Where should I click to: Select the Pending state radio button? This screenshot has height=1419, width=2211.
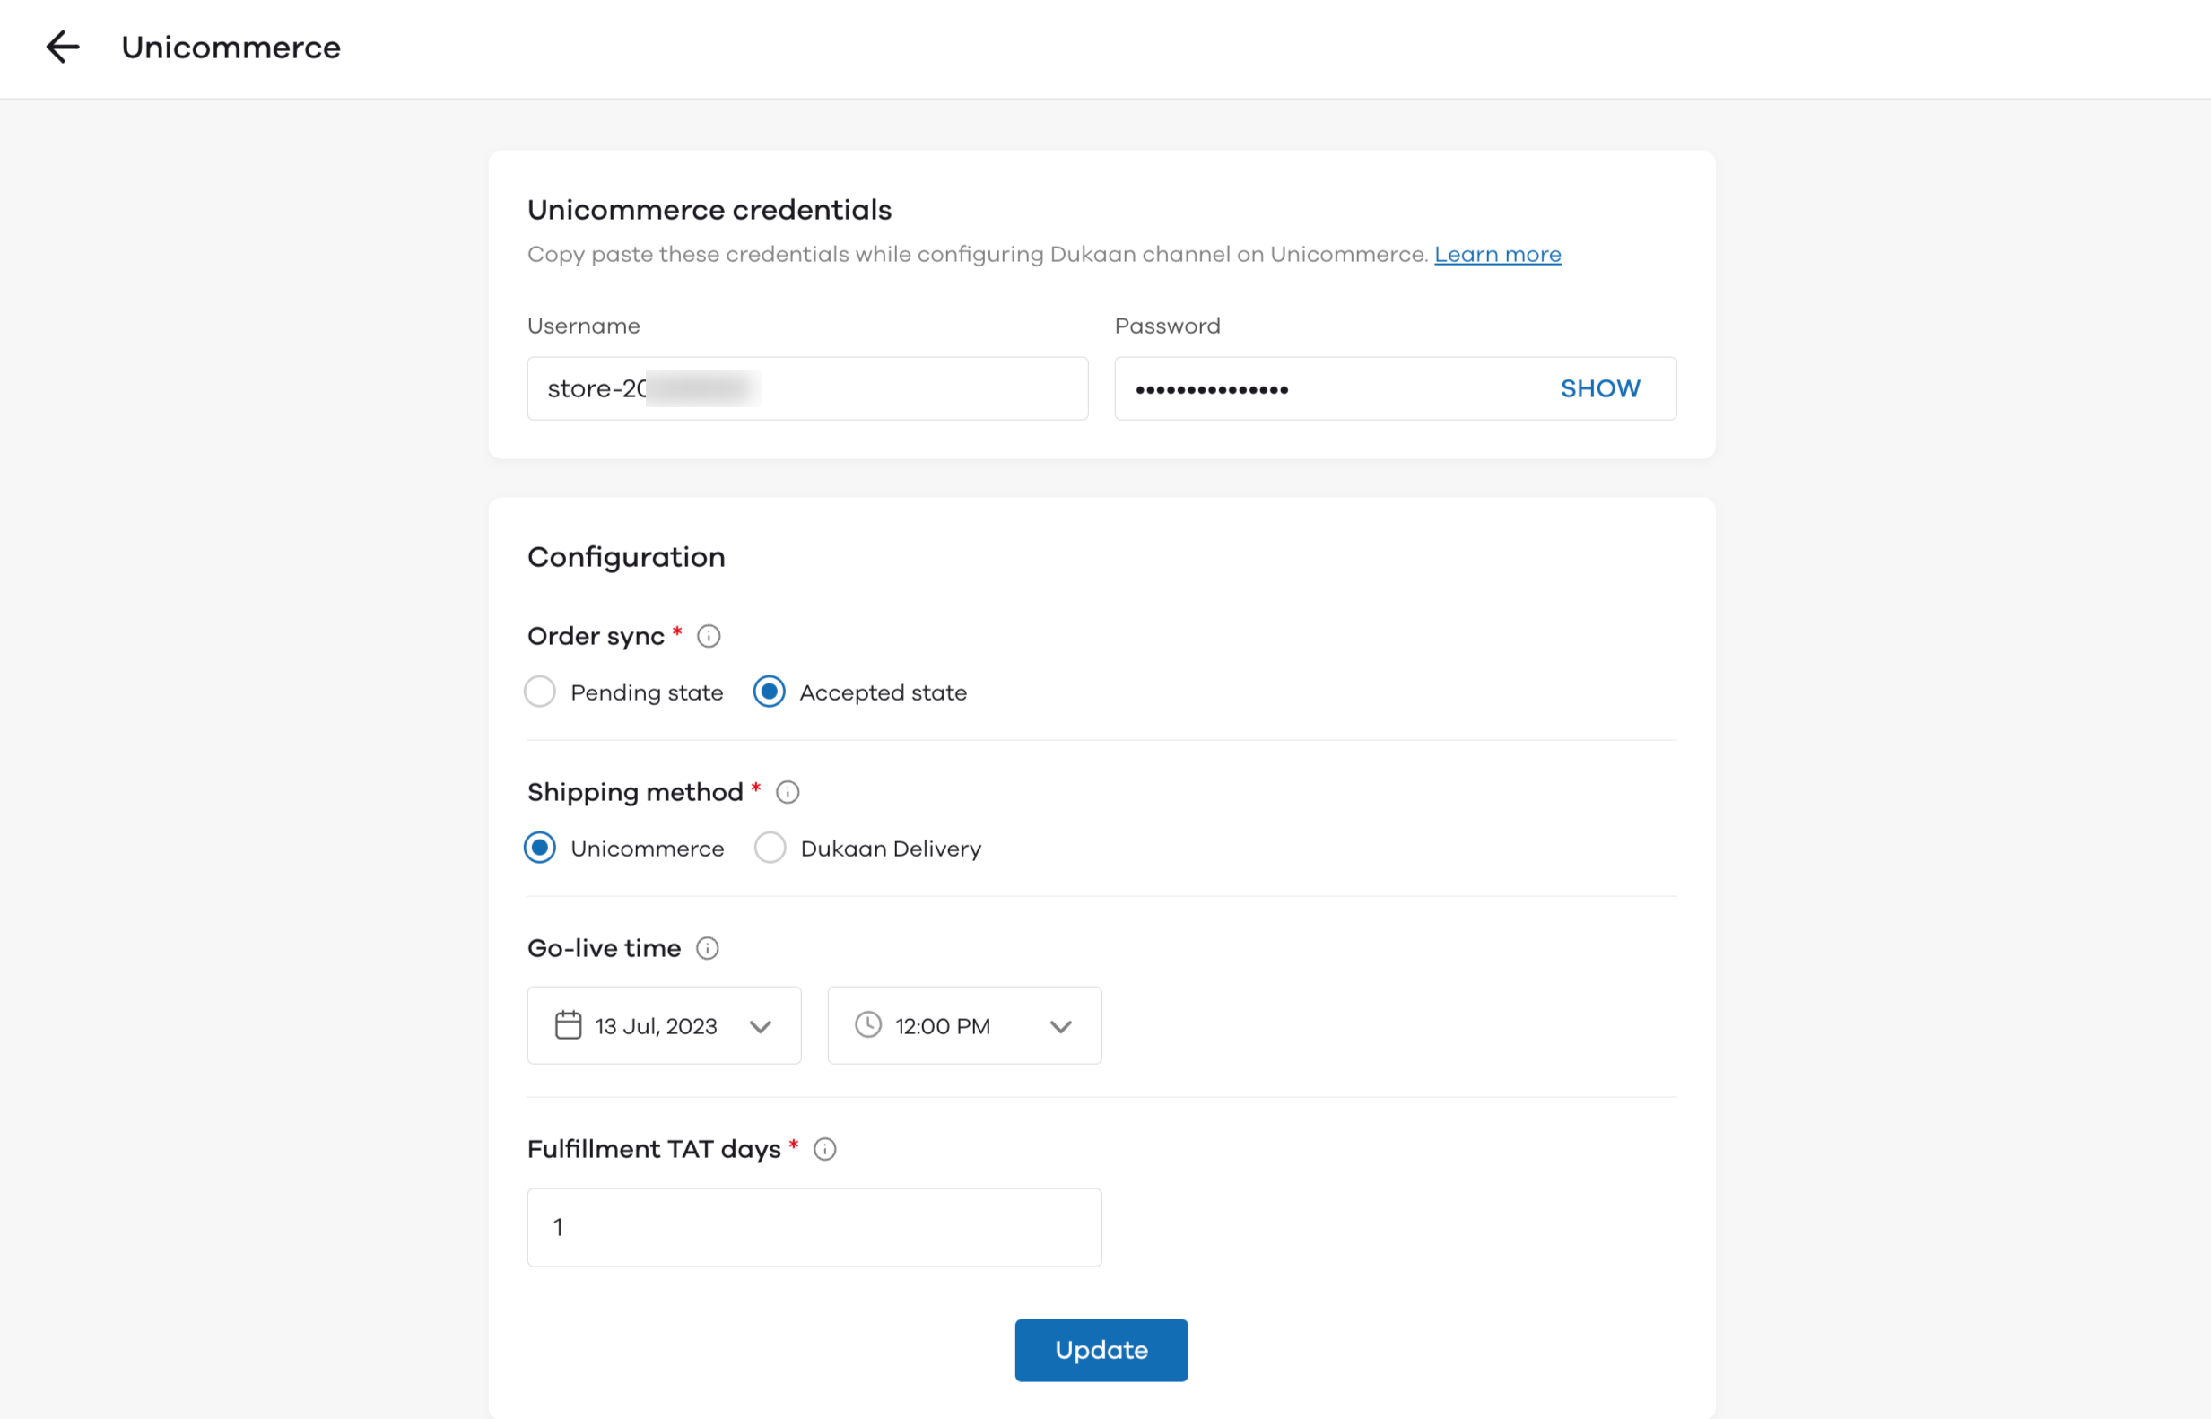540,692
